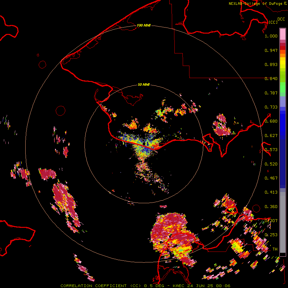288x288 pixels.
Task: Select the 0.307 scale value
Action: 271,221
